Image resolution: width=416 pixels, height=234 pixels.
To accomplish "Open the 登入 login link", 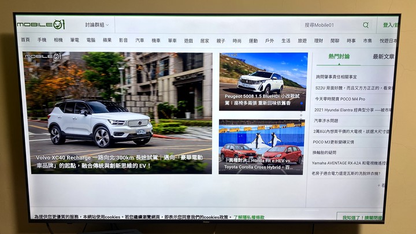I will (x=390, y=25).
